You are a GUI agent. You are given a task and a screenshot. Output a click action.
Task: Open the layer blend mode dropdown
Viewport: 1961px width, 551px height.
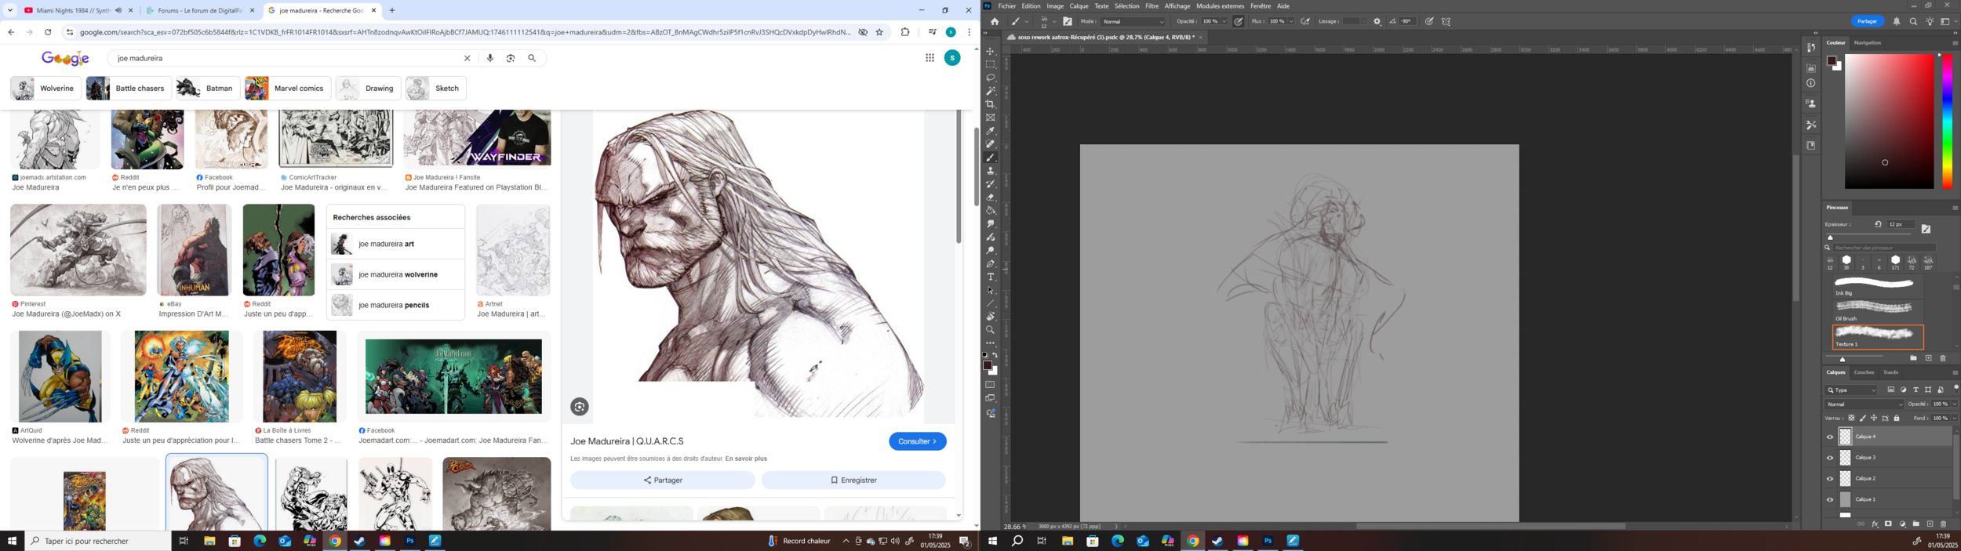click(x=1864, y=404)
